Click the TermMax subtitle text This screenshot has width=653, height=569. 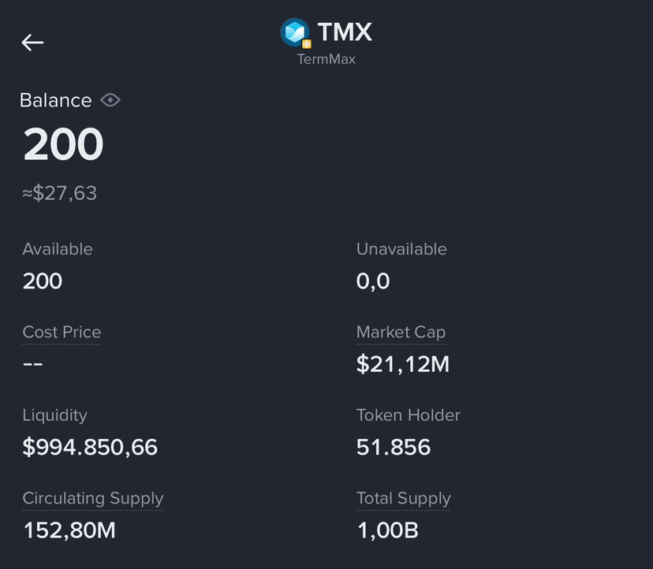click(326, 59)
